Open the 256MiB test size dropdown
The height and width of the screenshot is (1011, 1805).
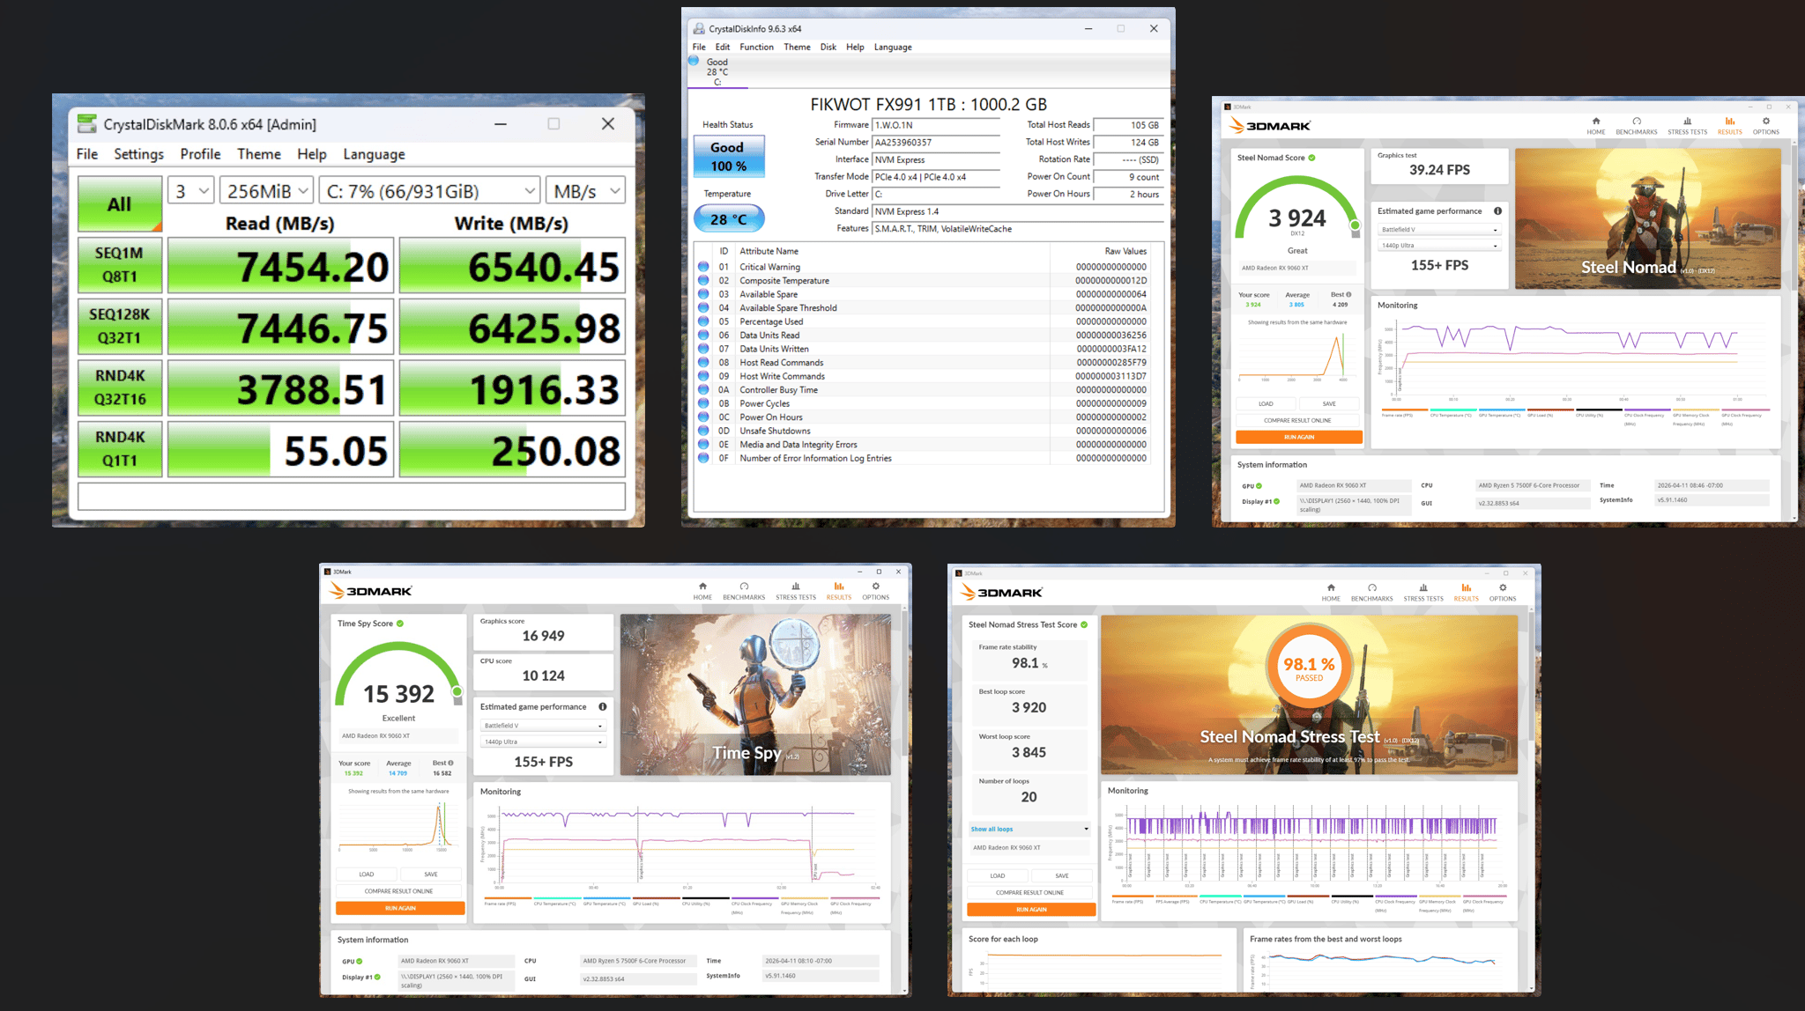click(267, 191)
